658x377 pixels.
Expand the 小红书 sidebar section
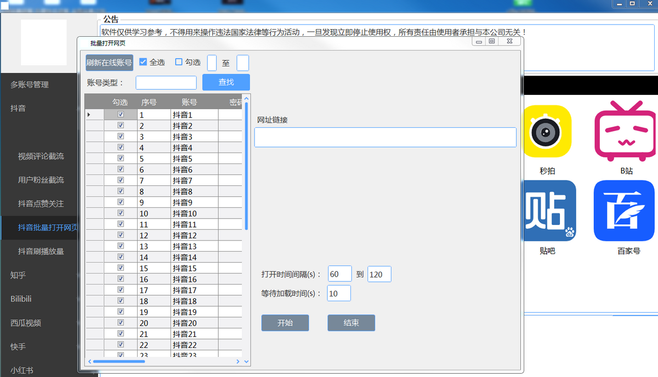coord(22,370)
